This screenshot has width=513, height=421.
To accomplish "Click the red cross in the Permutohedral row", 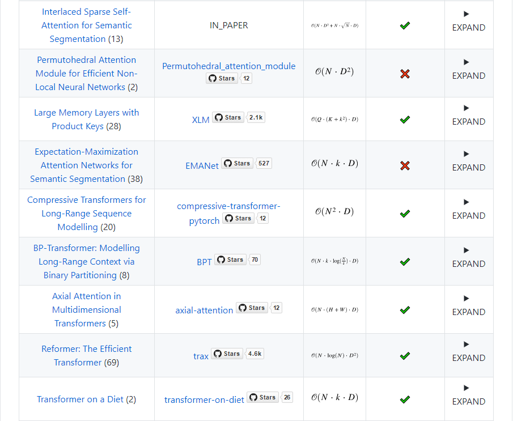I will pyautogui.click(x=405, y=74).
